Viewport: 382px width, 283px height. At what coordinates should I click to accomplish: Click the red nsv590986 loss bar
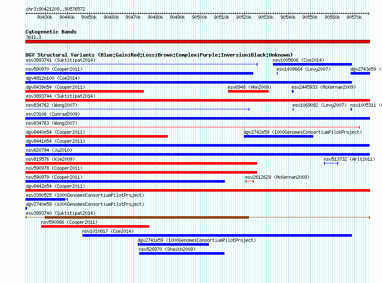tap(95, 226)
